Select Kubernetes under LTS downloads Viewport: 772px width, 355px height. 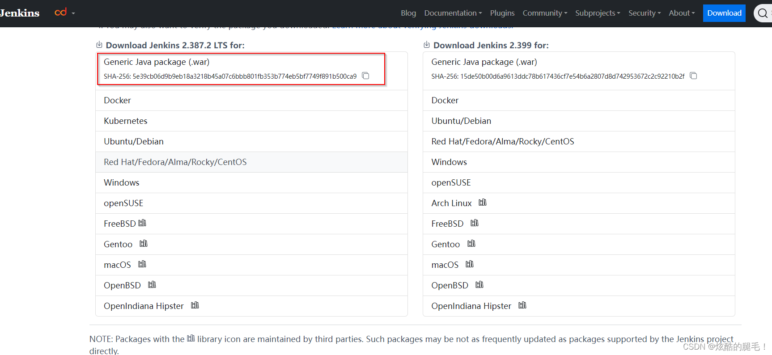pyautogui.click(x=251, y=121)
